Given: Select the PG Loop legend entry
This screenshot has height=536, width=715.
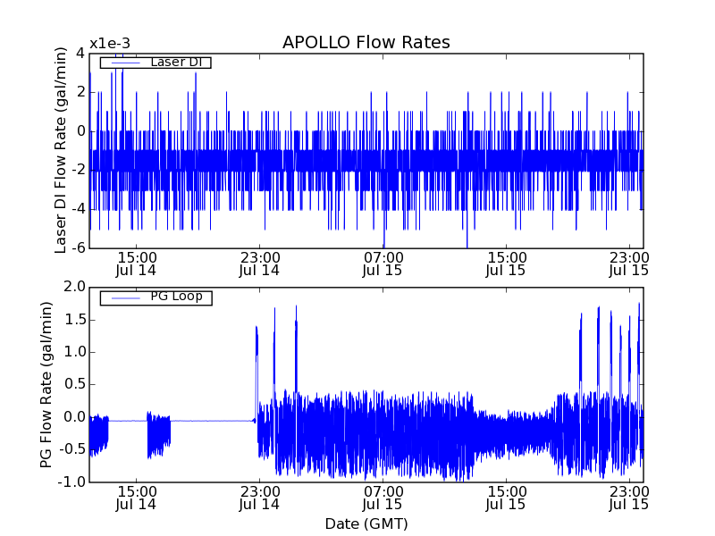Looking at the screenshot, I should 156,297.
